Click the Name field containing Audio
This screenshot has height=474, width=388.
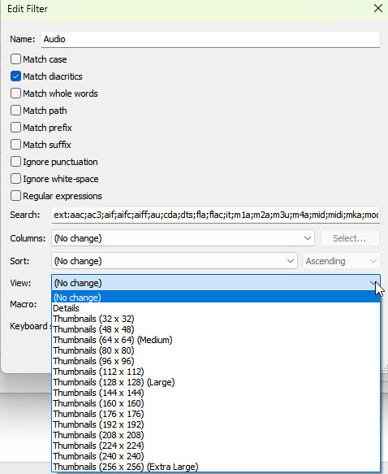[x=210, y=39]
